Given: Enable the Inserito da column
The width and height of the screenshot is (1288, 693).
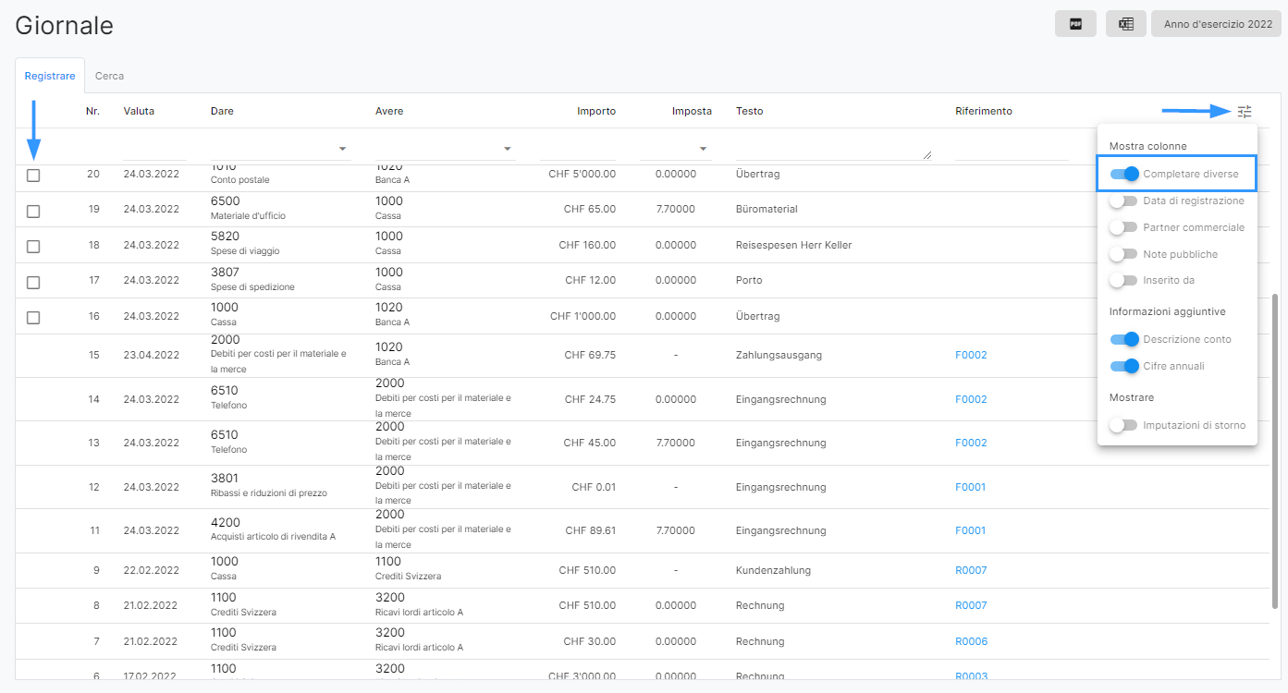Looking at the screenshot, I should pyautogui.click(x=1124, y=280).
